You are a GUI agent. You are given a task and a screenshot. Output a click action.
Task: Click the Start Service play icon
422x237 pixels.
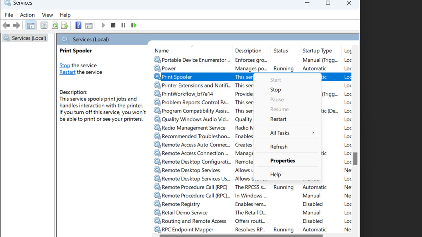pos(103,25)
